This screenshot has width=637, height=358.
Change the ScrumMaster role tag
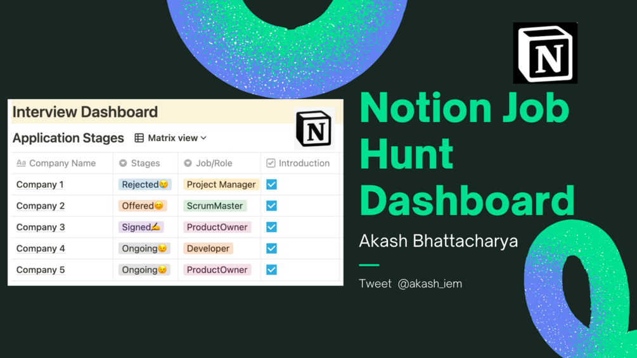[214, 206]
